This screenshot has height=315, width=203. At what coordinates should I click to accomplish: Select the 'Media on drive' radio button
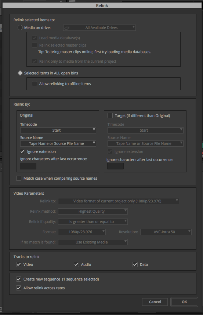(20, 28)
